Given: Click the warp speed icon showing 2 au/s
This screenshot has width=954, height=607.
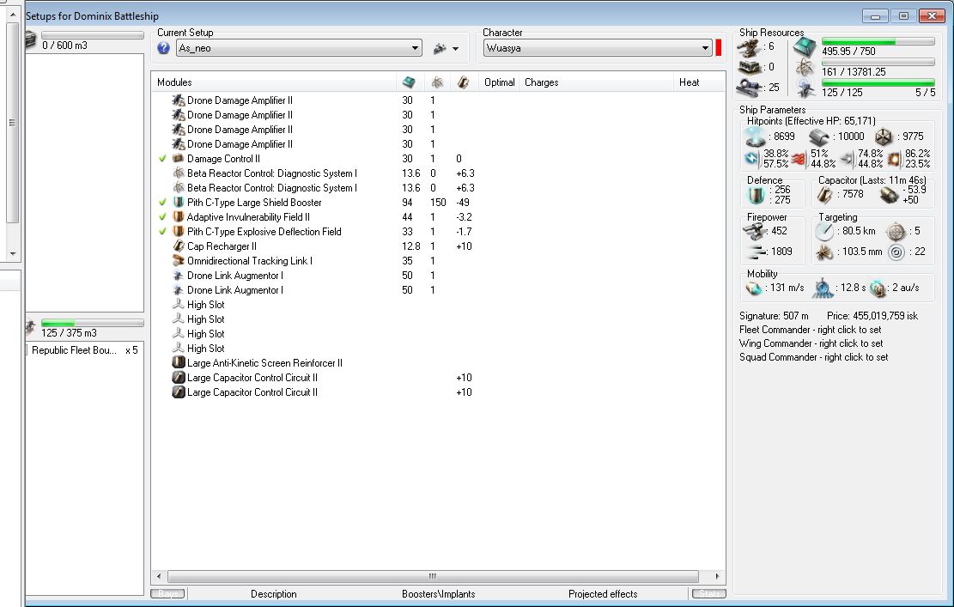Looking at the screenshot, I should point(878,288).
